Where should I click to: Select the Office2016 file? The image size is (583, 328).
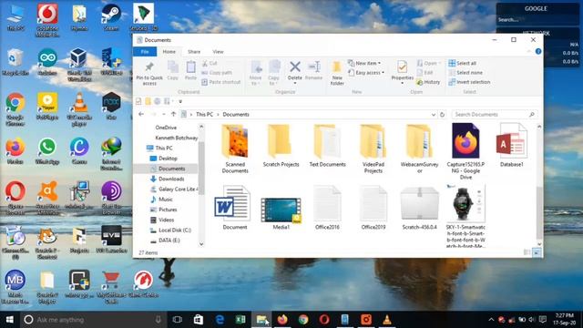[x=327, y=208]
